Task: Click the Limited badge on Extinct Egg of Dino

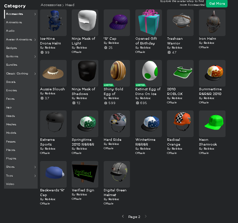Action: [141, 85]
